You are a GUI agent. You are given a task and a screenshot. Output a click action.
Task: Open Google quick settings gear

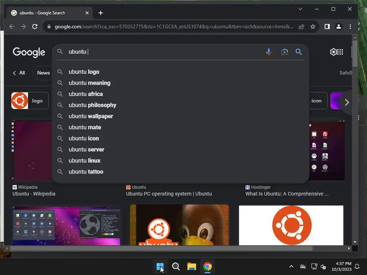333,52
